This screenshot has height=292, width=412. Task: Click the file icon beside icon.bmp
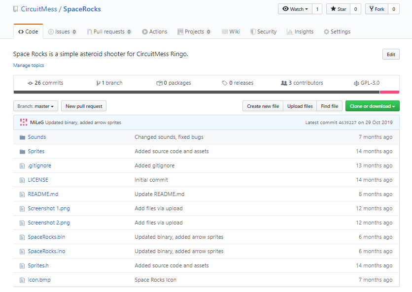[x=22, y=280]
